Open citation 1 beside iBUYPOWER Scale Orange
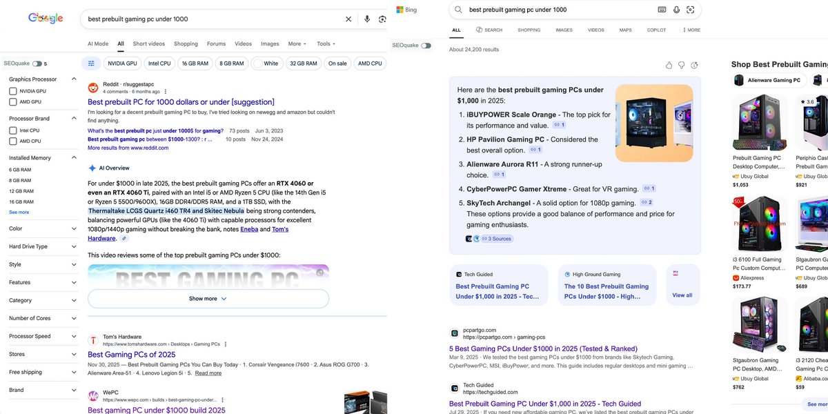This screenshot has width=828, height=414. pyautogui.click(x=559, y=125)
